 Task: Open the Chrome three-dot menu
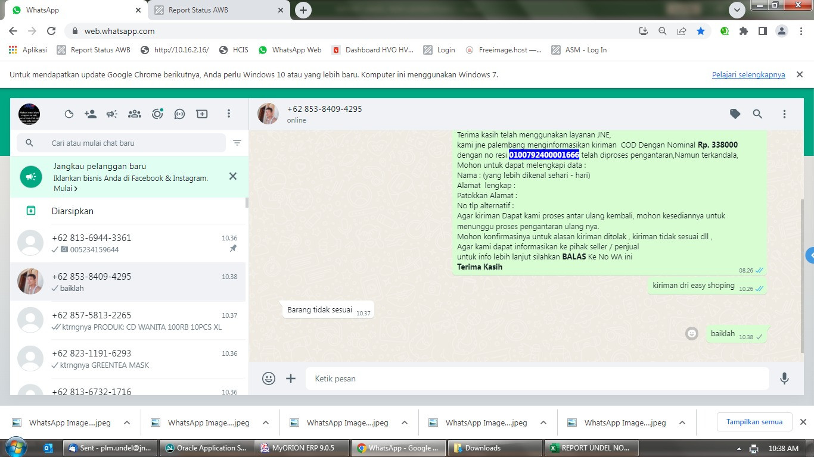click(x=801, y=31)
